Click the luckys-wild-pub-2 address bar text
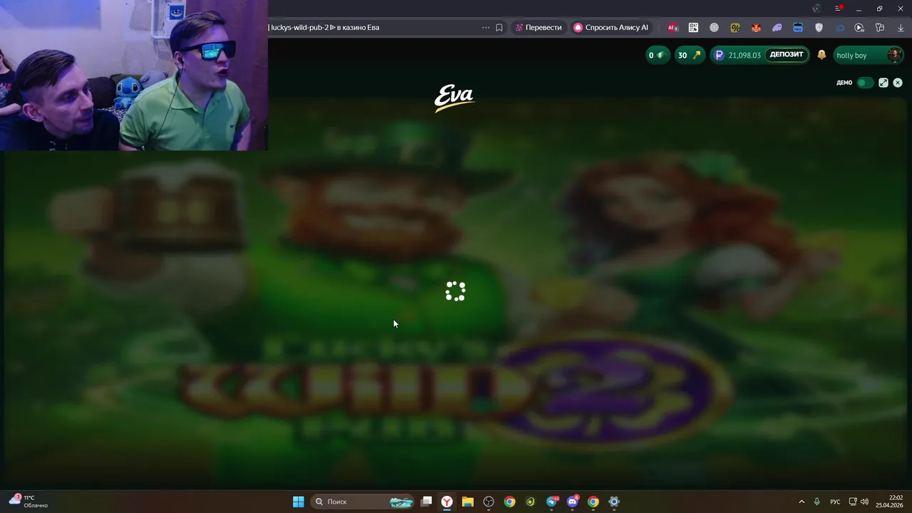Screen dimensions: 912x513 325,27
